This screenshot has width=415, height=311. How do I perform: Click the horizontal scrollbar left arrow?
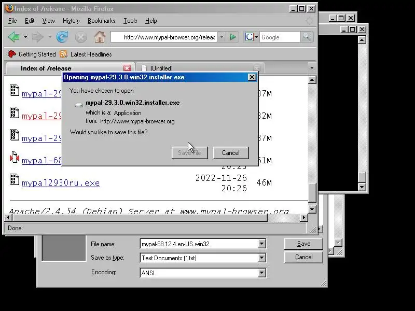(x=8, y=217)
